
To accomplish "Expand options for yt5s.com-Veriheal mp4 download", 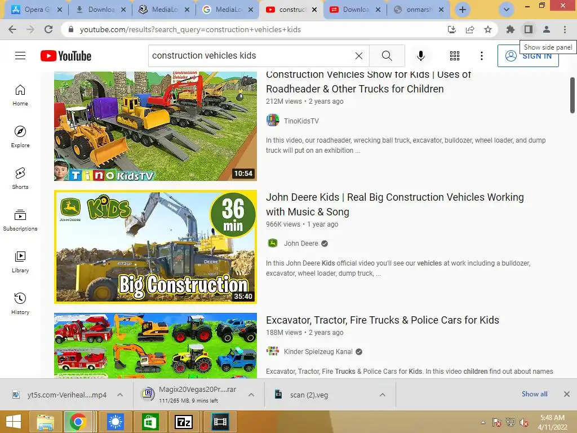I will pos(120,395).
